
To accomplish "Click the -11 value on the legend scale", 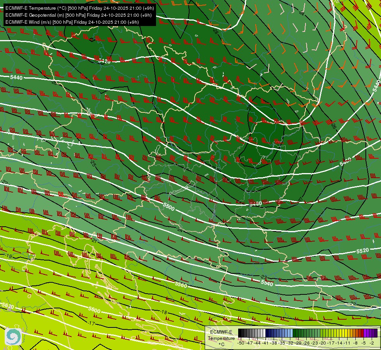I will click(347, 343).
